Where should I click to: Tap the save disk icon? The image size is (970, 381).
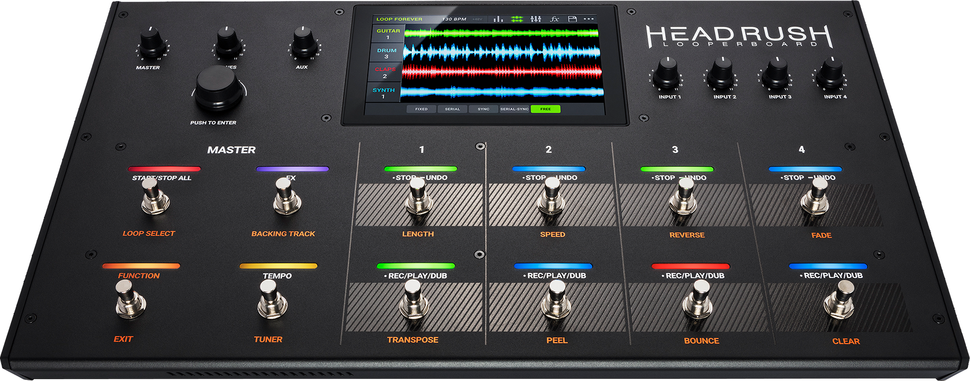click(572, 19)
